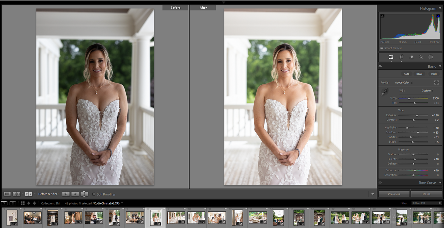Click the After view label
The height and width of the screenshot is (228, 444).
[203, 8]
